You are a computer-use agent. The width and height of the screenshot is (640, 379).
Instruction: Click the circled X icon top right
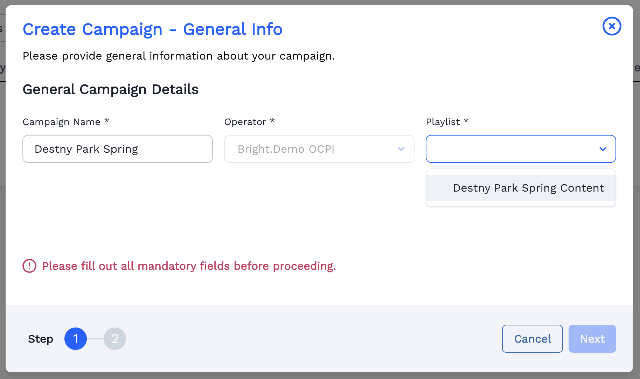coord(612,26)
